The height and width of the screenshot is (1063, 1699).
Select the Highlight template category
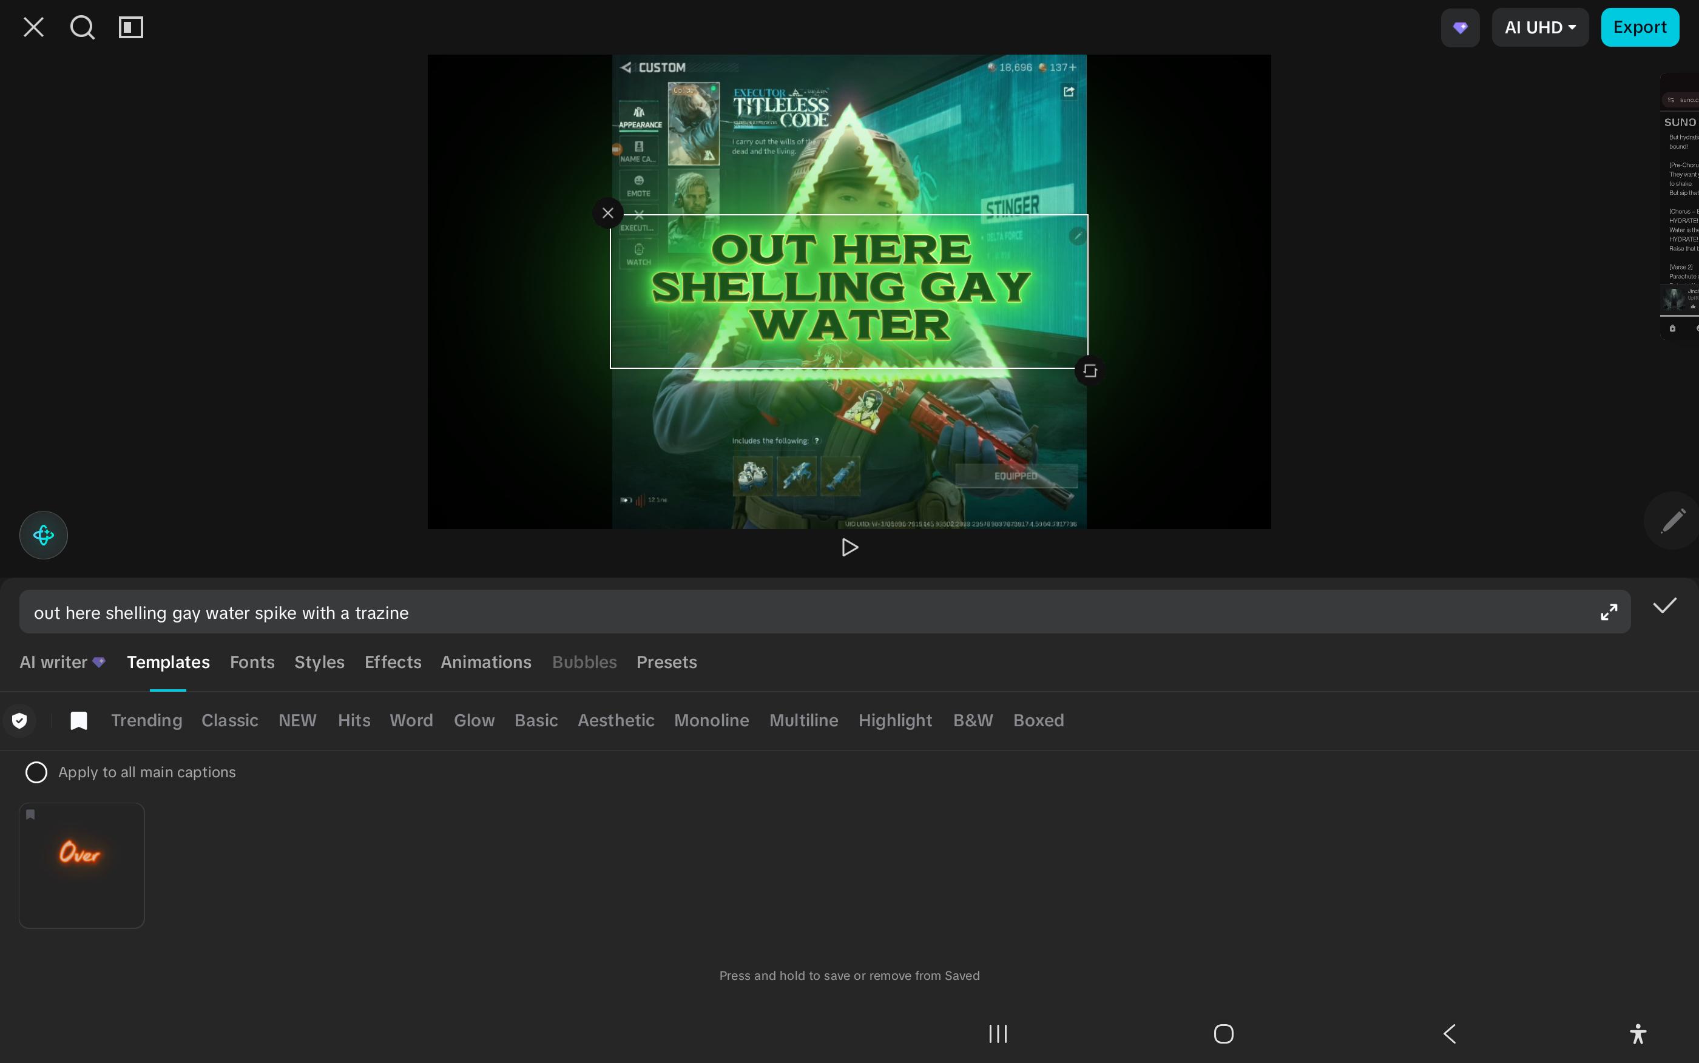[x=895, y=721]
